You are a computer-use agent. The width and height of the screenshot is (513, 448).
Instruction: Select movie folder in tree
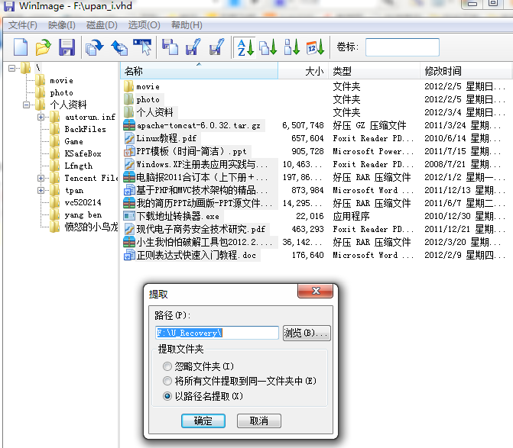(61, 81)
